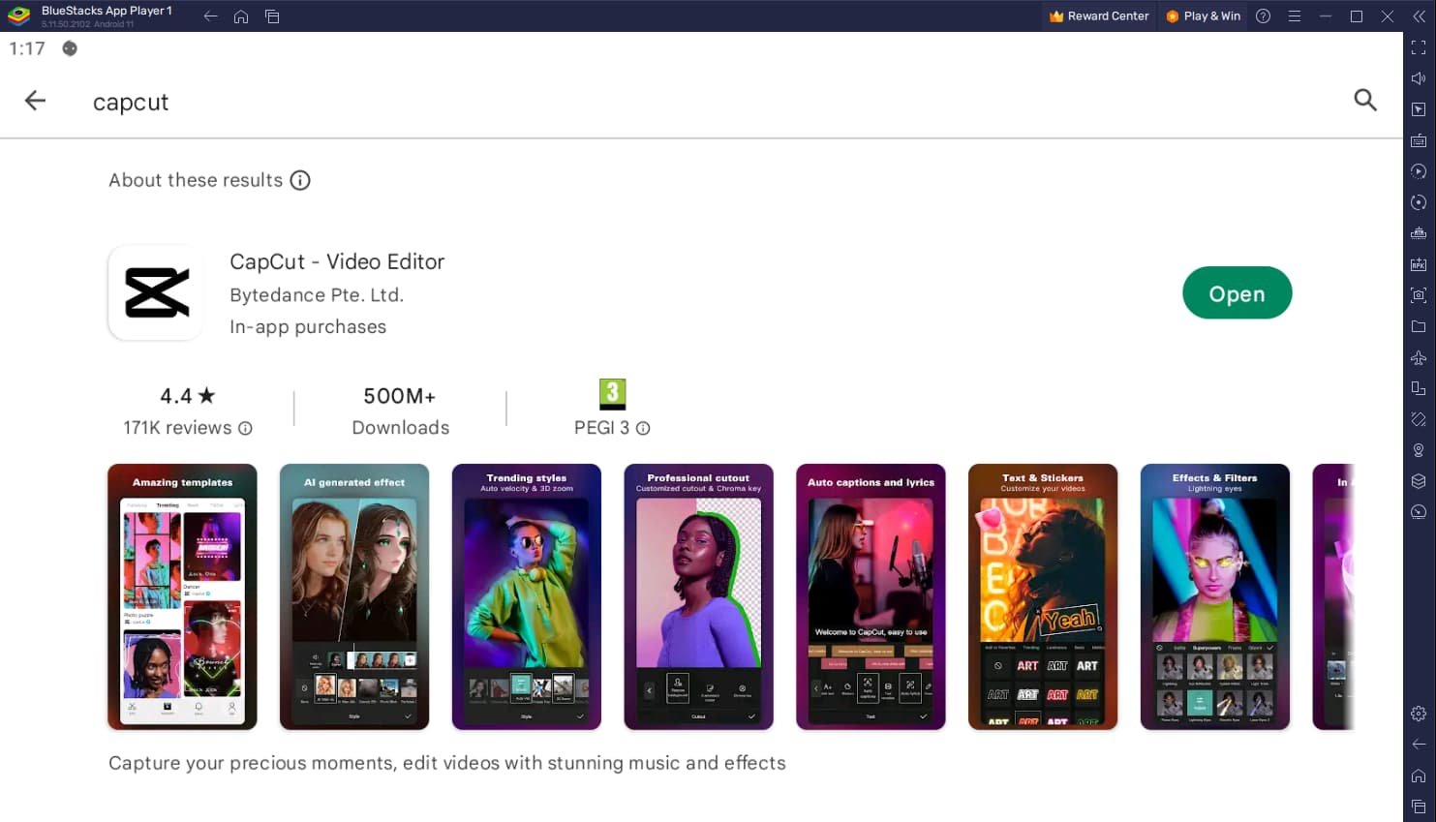1436x822 pixels.
Task: Take a screenshot using the sidebar camera icon
Action: coord(1419,295)
